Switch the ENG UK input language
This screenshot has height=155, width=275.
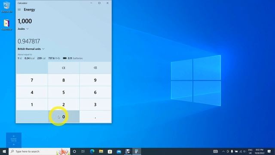pyautogui.click(x=250, y=151)
